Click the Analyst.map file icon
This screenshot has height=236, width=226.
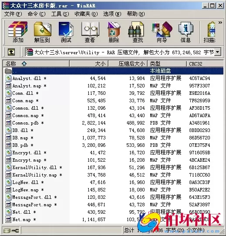click(x=8, y=86)
